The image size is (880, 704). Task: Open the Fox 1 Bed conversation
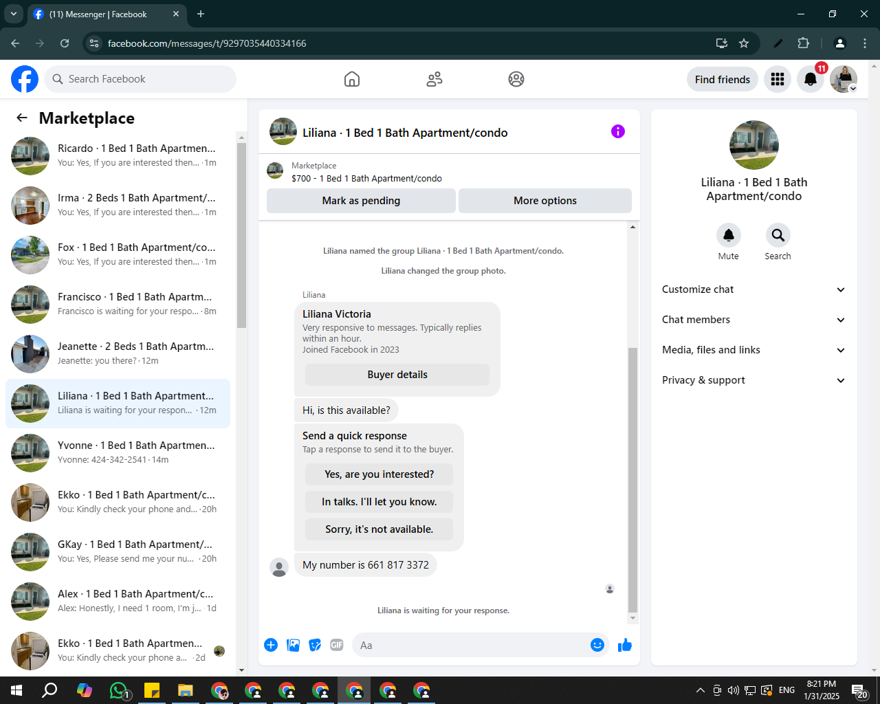click(x=118, y=255)
